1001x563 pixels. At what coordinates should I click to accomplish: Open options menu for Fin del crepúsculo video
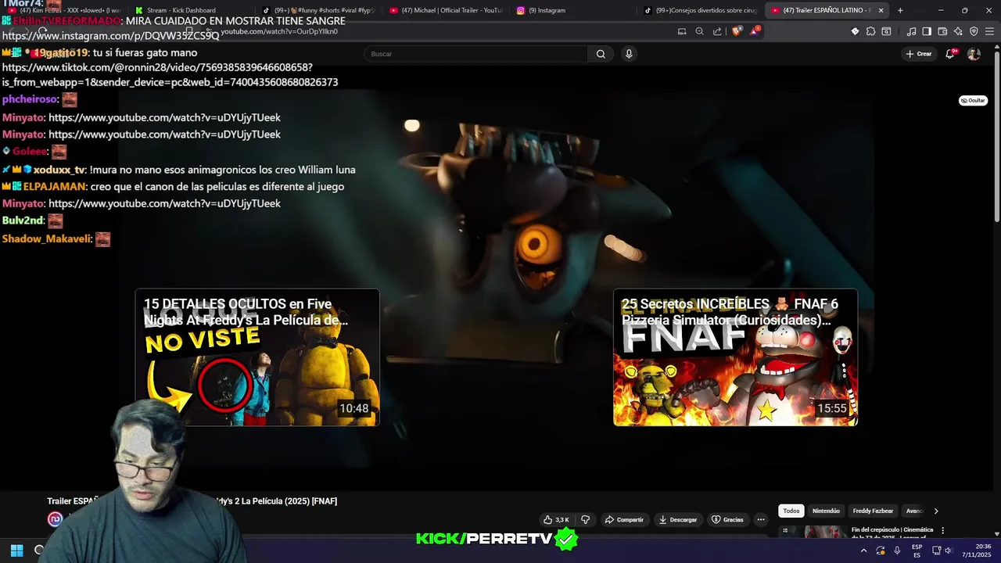tap(942, 530)
